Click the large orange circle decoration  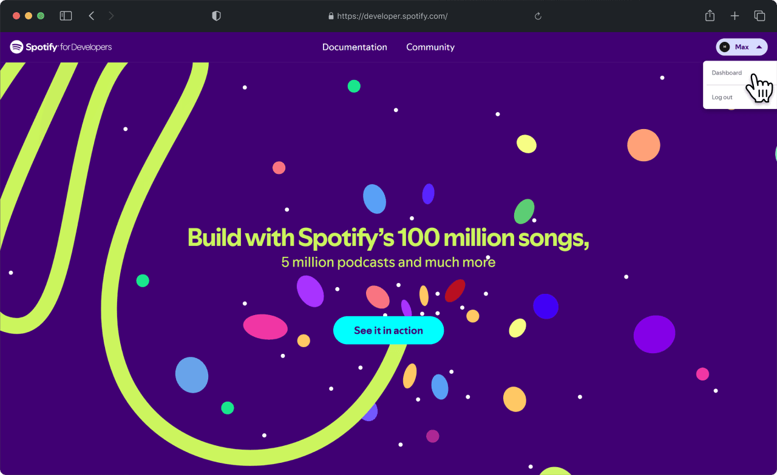(x=643, y=145)
